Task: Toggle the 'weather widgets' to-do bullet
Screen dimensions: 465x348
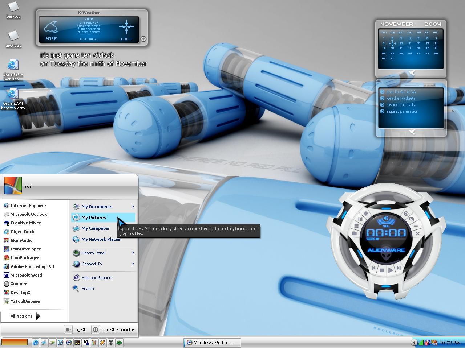Action: coord(382,98)
